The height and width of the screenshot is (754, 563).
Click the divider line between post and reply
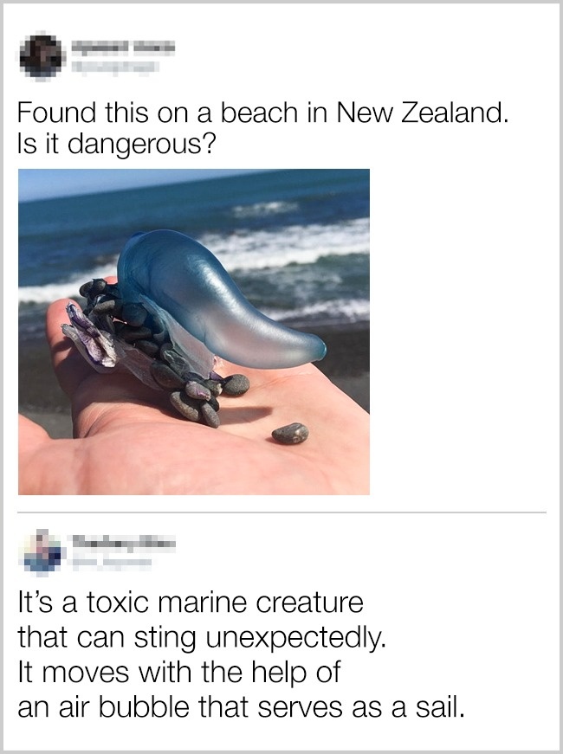pyautogui.click(x=281, y=512)
